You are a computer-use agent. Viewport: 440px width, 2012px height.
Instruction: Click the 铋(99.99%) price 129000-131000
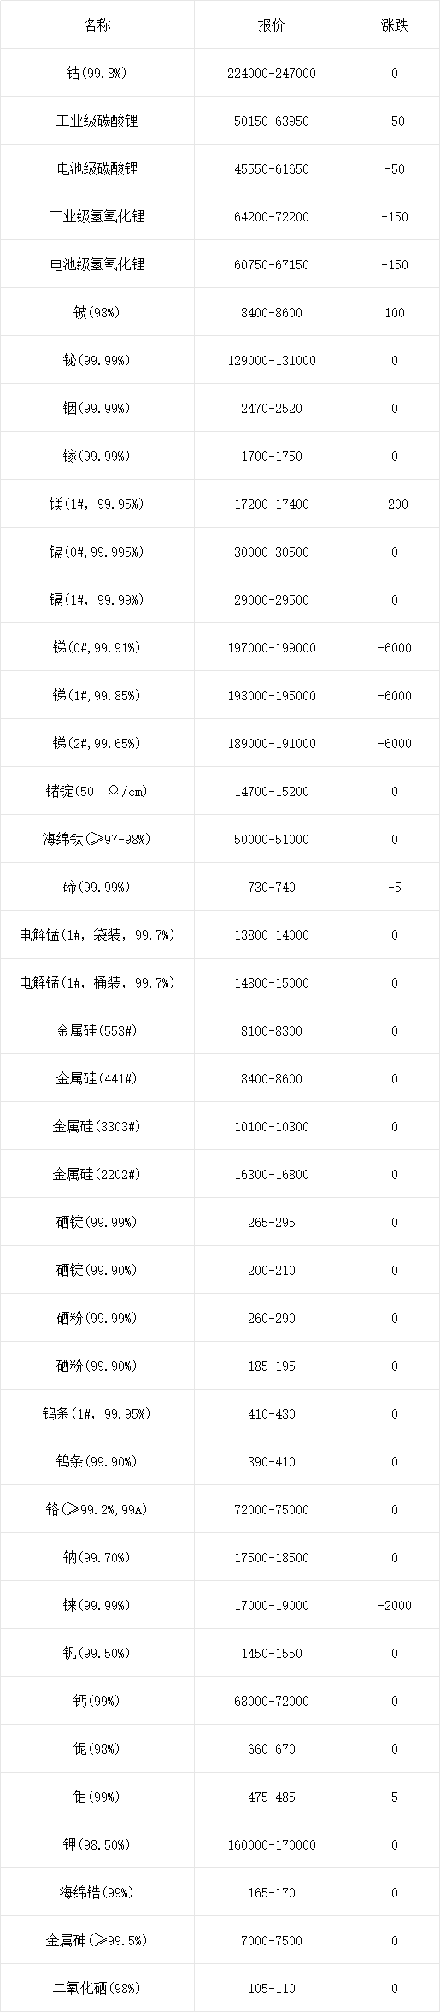[272, 360]
